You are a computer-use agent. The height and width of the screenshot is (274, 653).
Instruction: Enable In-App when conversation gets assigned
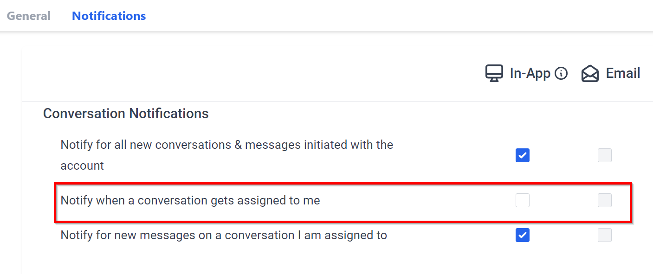[x=523, y=200]
